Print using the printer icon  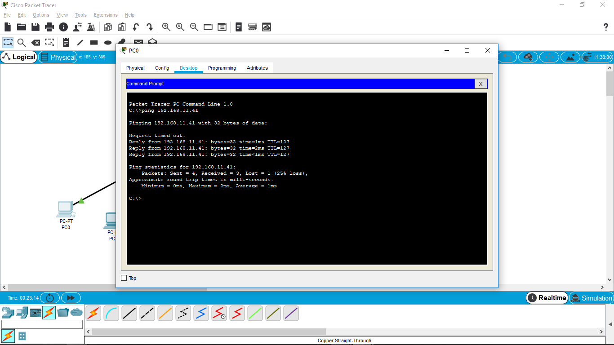pyautogui.click(x=49, y=27)
